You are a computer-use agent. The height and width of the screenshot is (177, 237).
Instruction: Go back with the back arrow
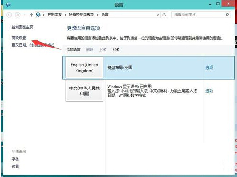pyautogui.click(x=9, y=15)
